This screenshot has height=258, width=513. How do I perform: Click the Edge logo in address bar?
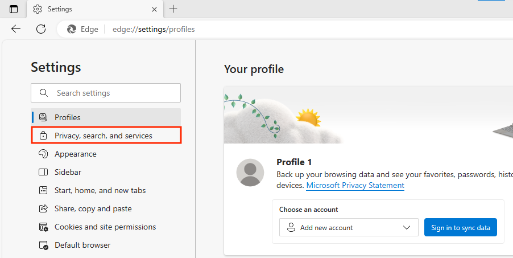[x=72, y=29]
